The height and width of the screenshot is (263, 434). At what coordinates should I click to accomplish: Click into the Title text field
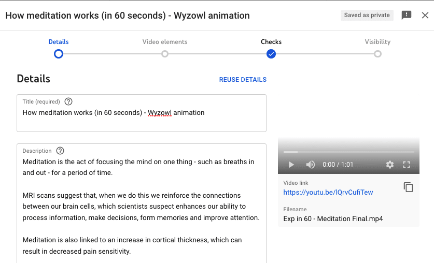pos(142,113)
